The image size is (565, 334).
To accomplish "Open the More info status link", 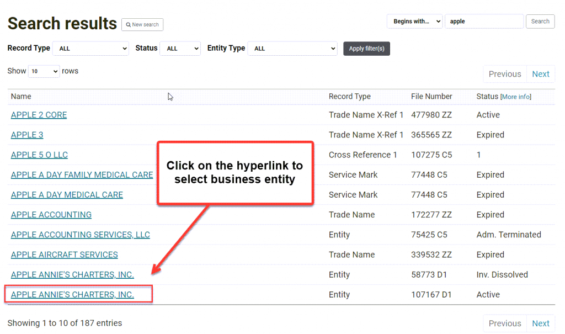I will (x=516, y=97).
